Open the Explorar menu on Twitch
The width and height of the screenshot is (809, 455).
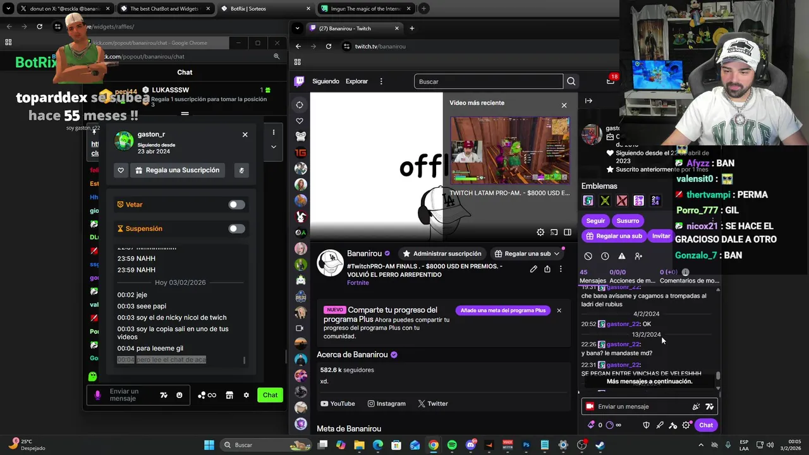tap(356, 82)
